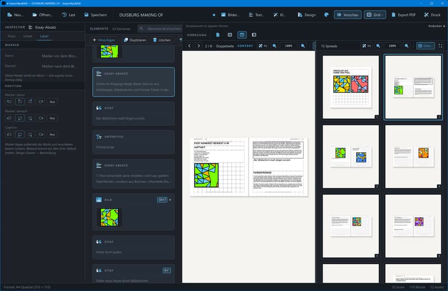This screenshot has height=291, width=448.
Task: Switch preview to grid overview icon
Action: click(230, 35)
